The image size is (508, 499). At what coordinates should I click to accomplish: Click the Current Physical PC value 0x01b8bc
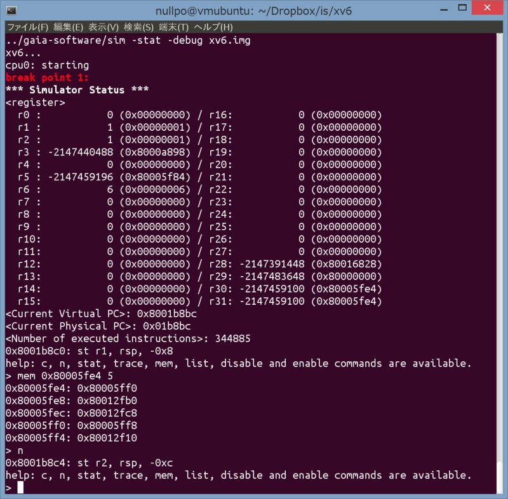coord(166,326)
